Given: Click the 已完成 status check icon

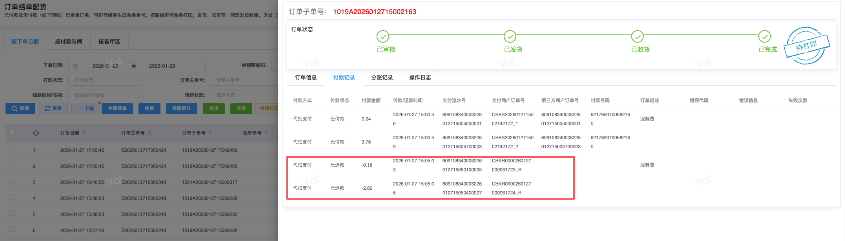Looking at the screenshot, I should [764, 36].
